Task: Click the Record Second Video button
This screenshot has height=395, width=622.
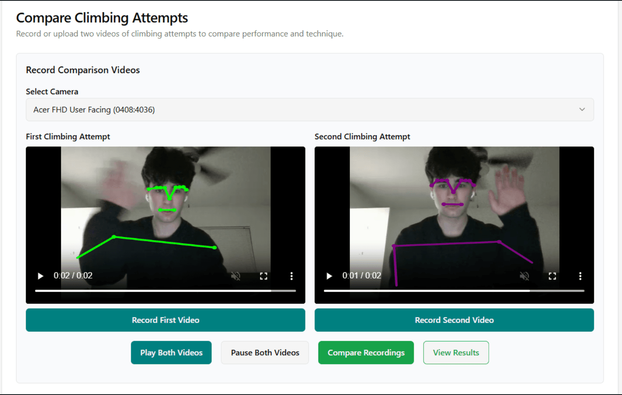Action: [454, 320]
